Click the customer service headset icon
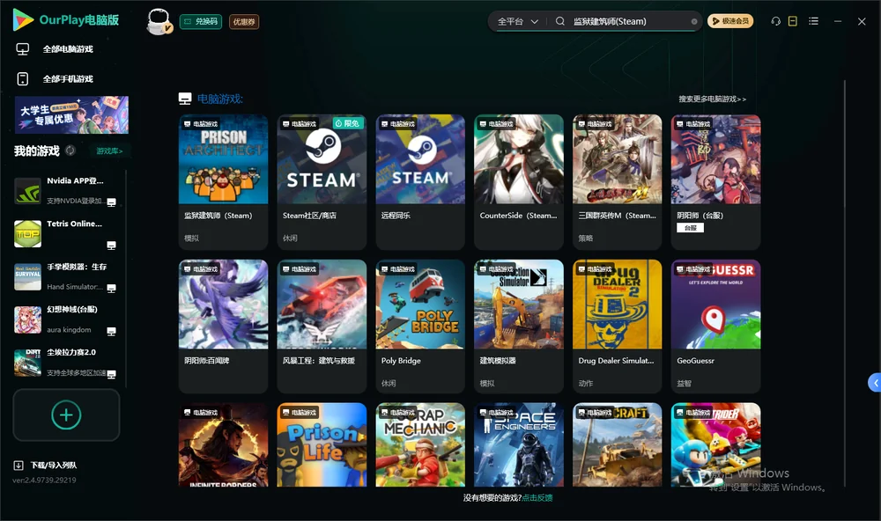Image resolution: width=881 pixels, height=521 pixels. pyautogui.click(x=775, y=21)
